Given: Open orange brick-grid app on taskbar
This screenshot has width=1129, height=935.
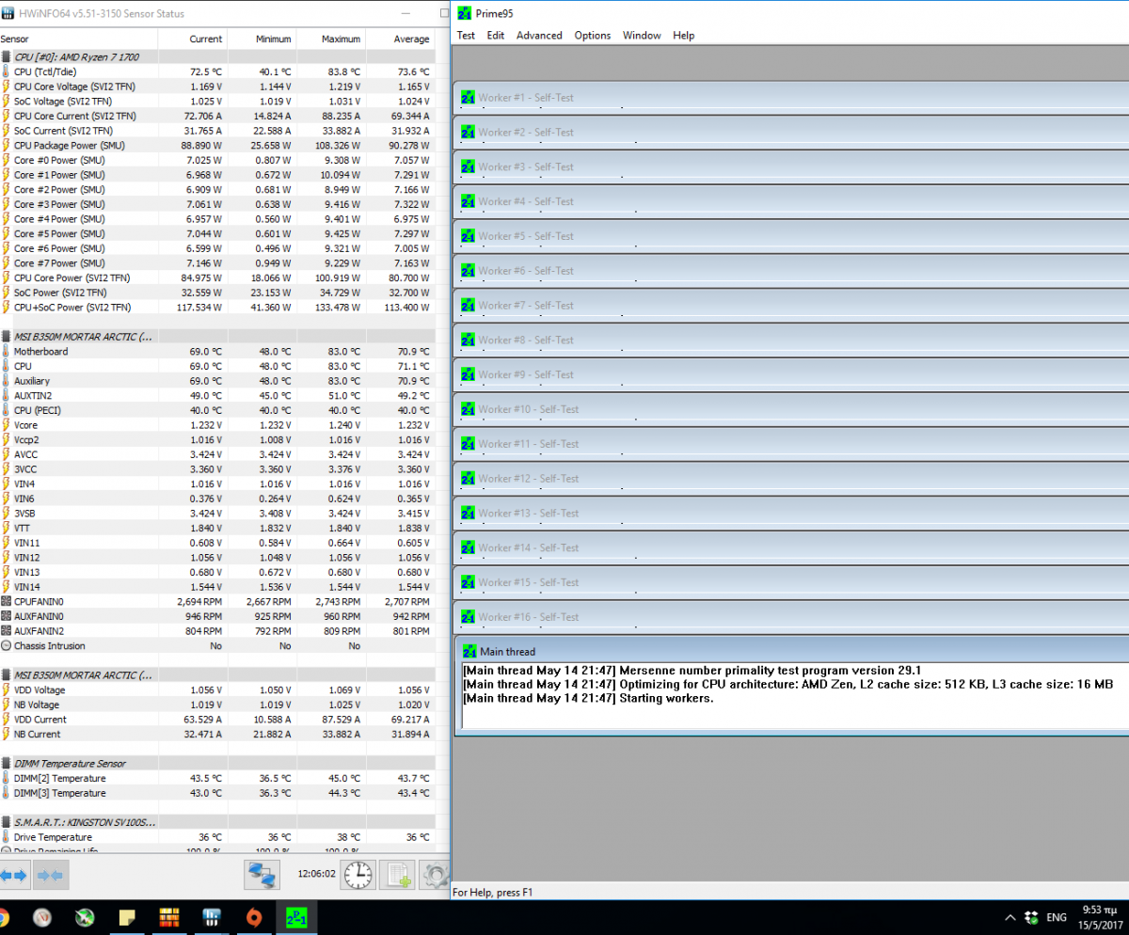Looking at the screenshot, I should [x=169, y=917].
